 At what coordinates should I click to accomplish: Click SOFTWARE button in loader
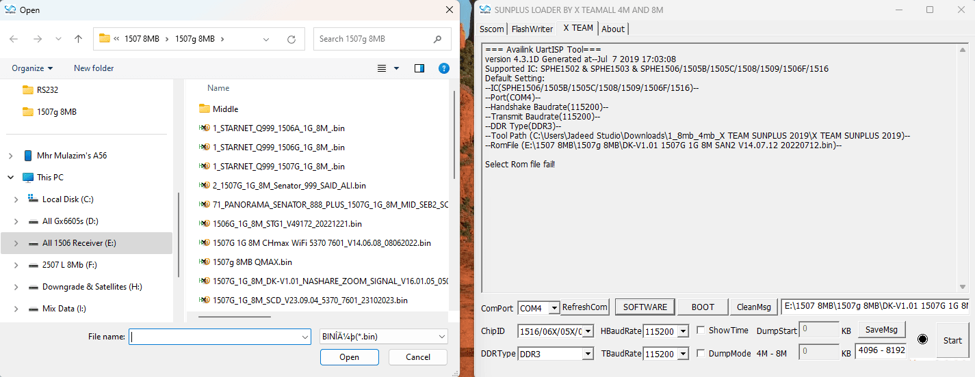pyautogui.click(x=645, y=307)
